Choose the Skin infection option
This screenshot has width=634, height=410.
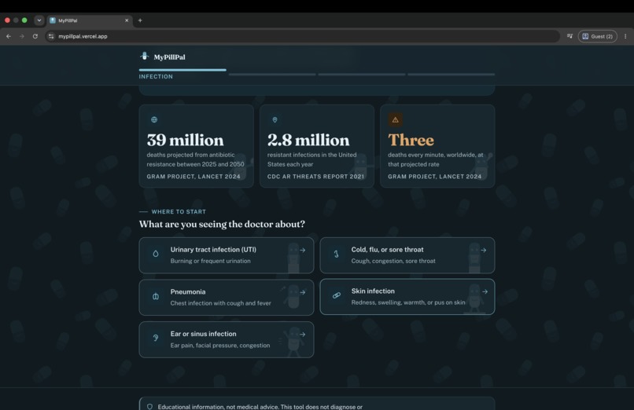(407, 297)
